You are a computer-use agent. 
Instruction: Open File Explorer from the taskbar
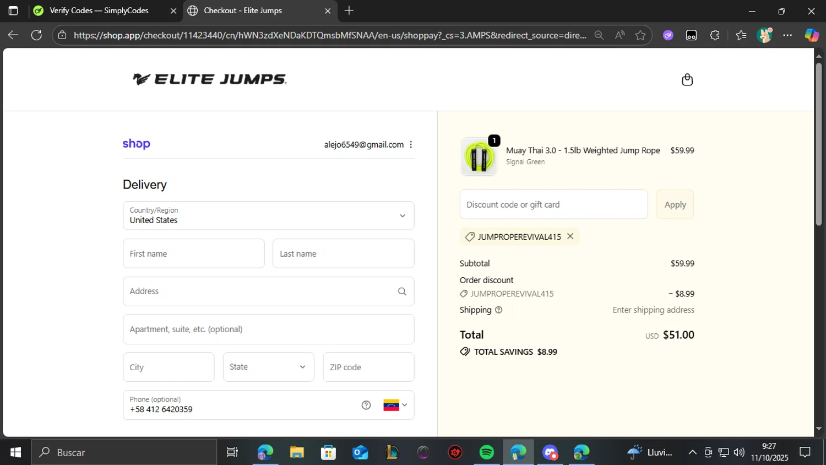point(297,452)
